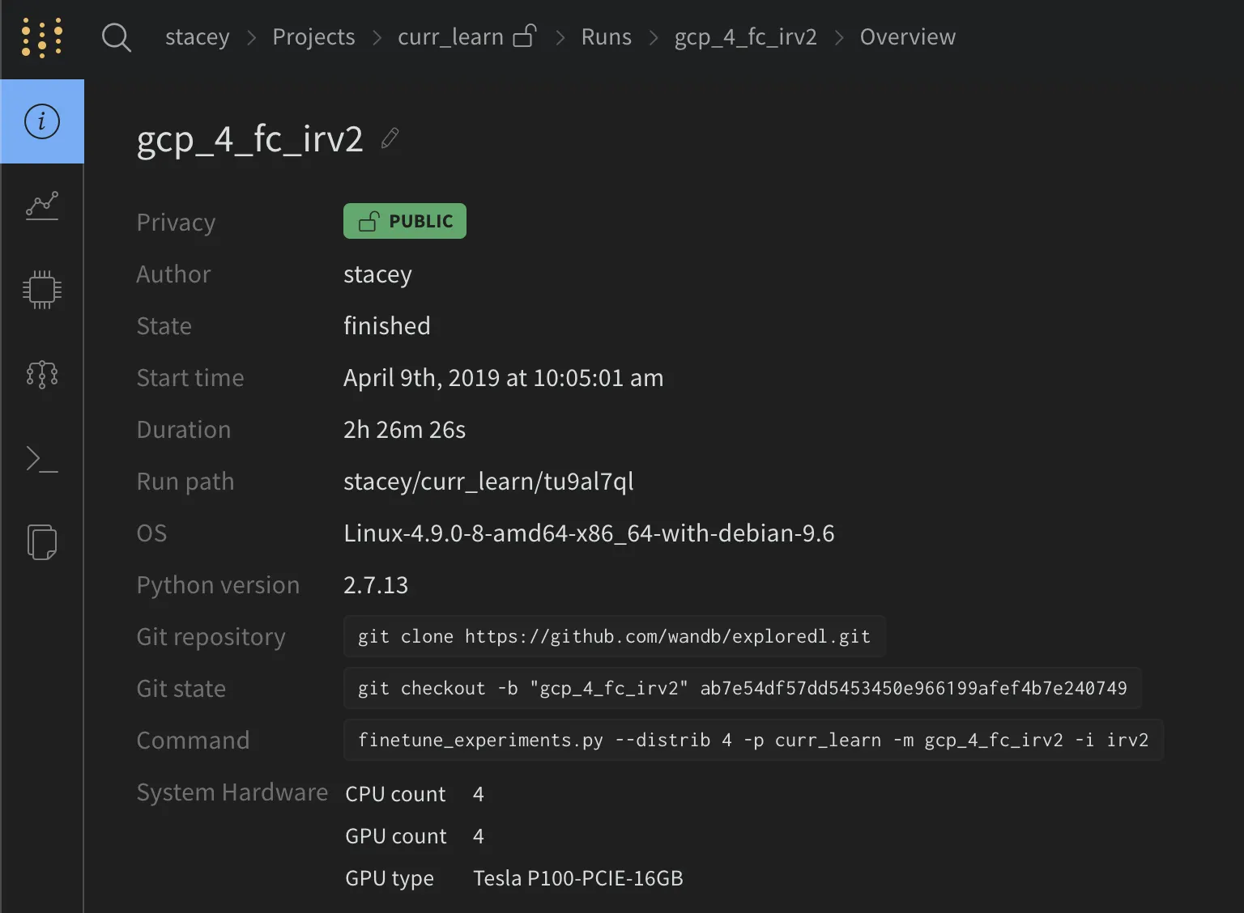
Task: Click the unlock icon beside curr_learn
Action: point(525,36)
